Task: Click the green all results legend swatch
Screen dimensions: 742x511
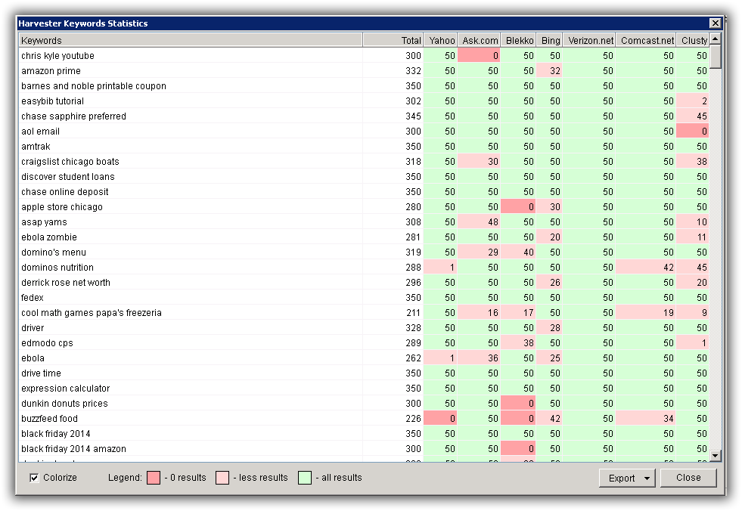Action: [305, 478]
